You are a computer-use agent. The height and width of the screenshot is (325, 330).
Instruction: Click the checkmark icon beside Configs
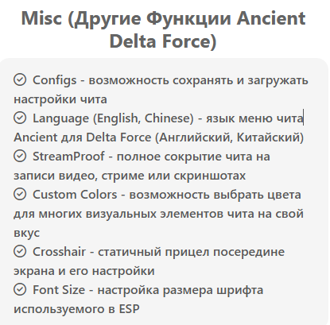[20, 79]
